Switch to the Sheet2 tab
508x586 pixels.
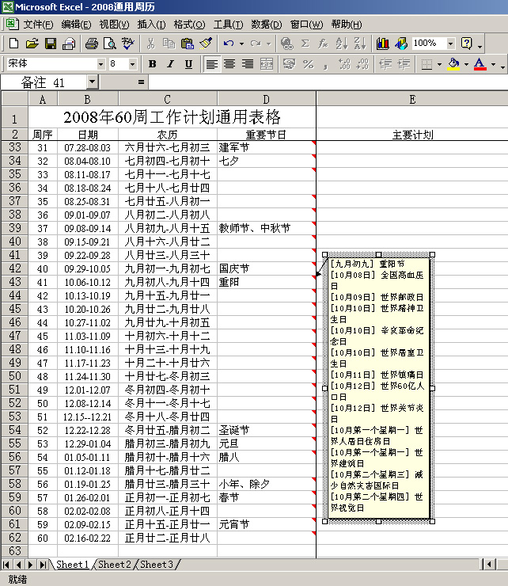(x=115, y=565)
